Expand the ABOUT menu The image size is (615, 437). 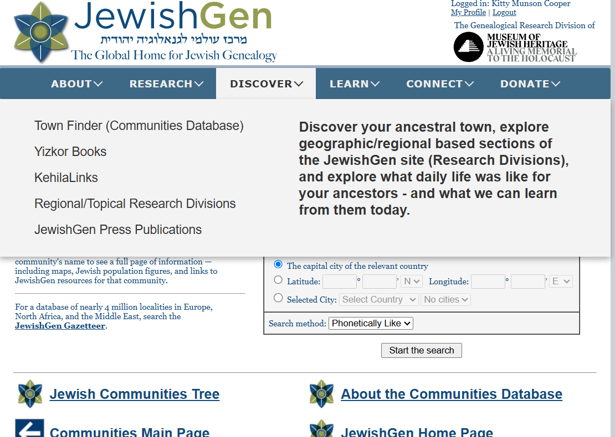point(77,84)
